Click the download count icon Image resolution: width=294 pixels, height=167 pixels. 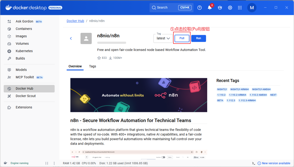pyautogui.click(x=111, y=58)
